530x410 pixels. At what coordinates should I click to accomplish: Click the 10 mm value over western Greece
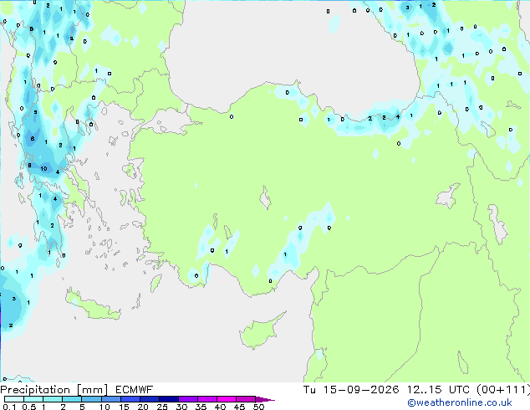coord(44,168)
